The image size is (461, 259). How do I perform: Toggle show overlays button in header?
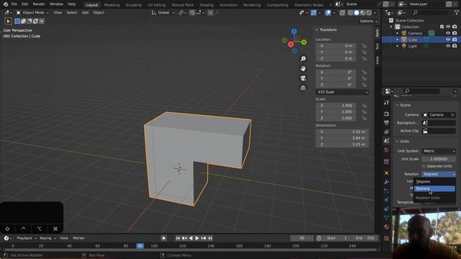click(x=328, y=13)
